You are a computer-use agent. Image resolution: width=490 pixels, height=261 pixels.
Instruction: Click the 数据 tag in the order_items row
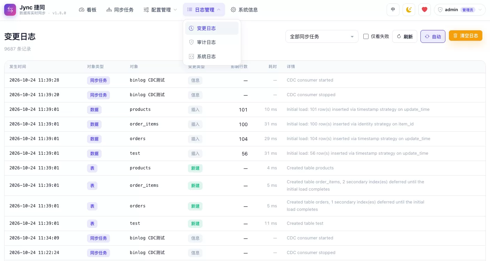click(x=94, y=124)
